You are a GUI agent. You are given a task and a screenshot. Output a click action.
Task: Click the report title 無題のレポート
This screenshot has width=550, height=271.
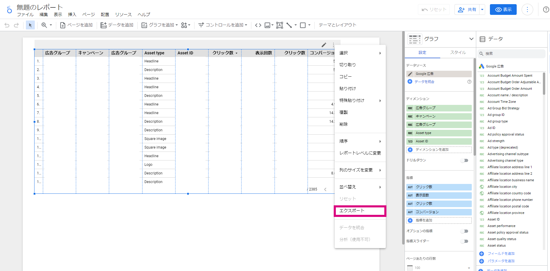pyautogui.click(x=40, y=7)
